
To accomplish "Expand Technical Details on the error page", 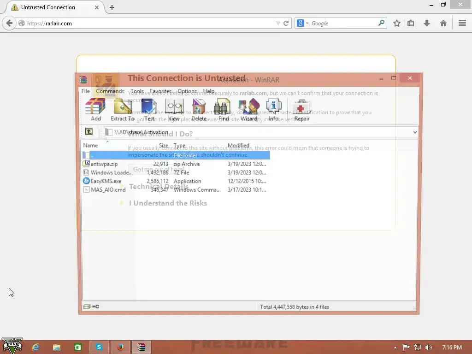I will tap(159, 187).
